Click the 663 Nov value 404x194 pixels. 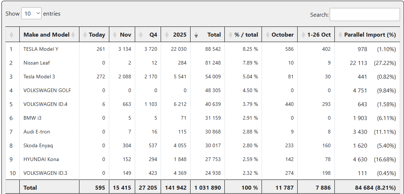(x=127, y=104)
